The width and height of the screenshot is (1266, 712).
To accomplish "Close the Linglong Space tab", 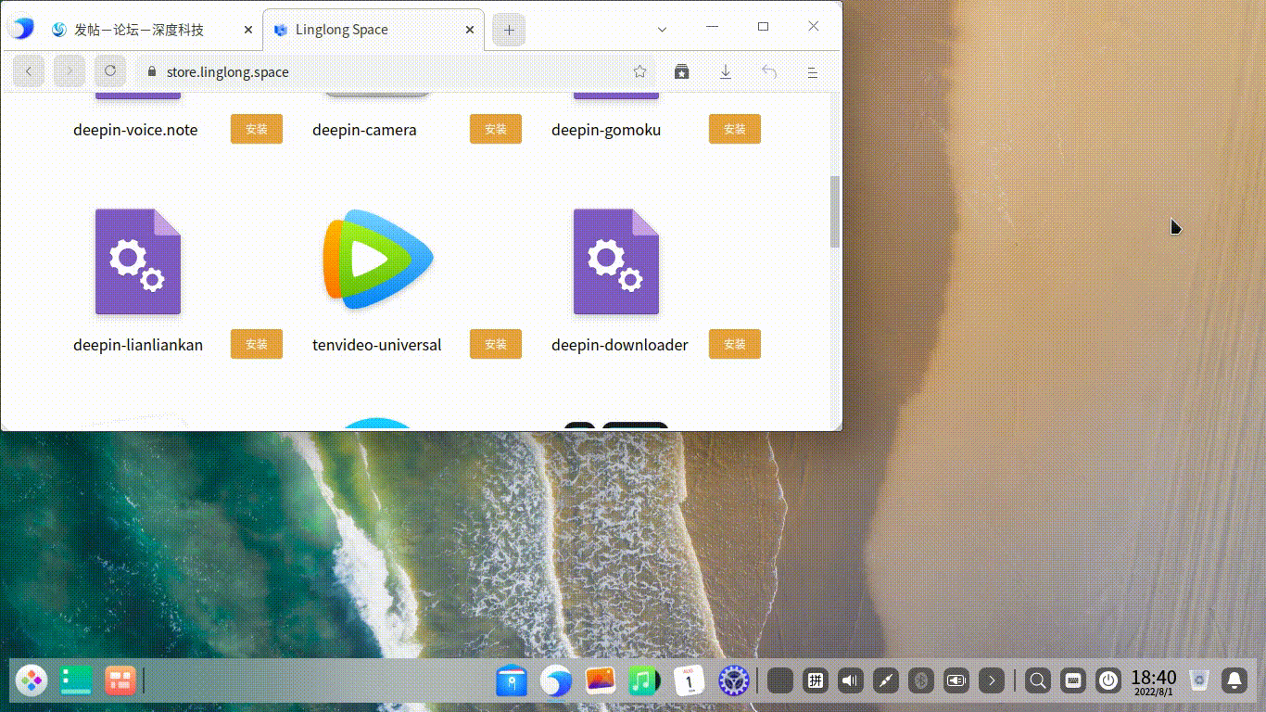I will point(470,30).
